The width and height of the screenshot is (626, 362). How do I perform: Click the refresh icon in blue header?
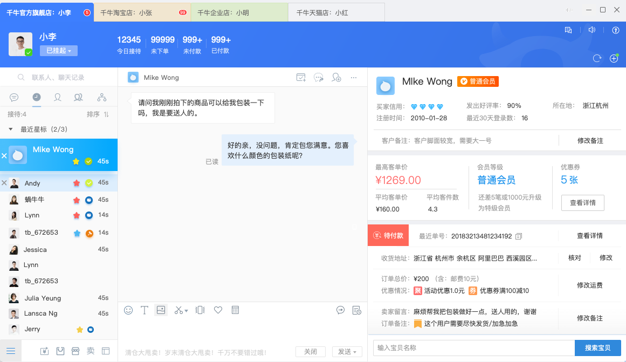tap(597, 58)
